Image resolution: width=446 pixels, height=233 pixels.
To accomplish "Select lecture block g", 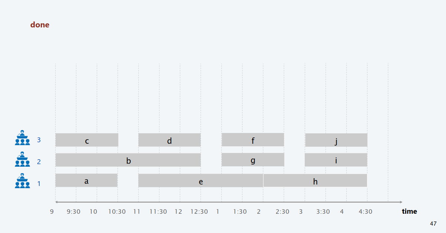I will pos(253,160).
